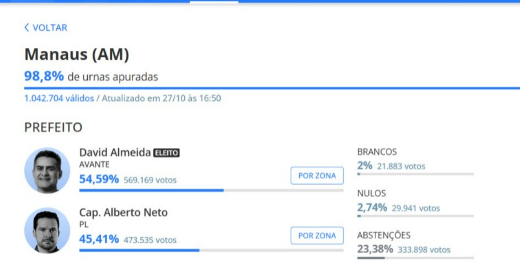Click the 1.042.704 válidos updated text
Viewport: 520px width, 277px height.
122,98
